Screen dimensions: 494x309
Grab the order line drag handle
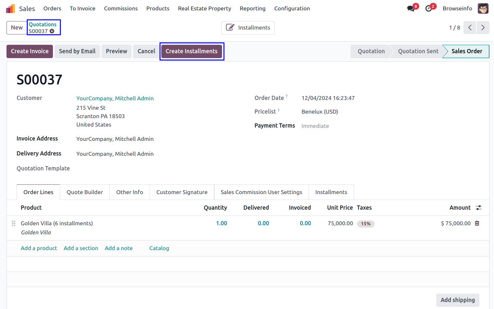[14, 223]
